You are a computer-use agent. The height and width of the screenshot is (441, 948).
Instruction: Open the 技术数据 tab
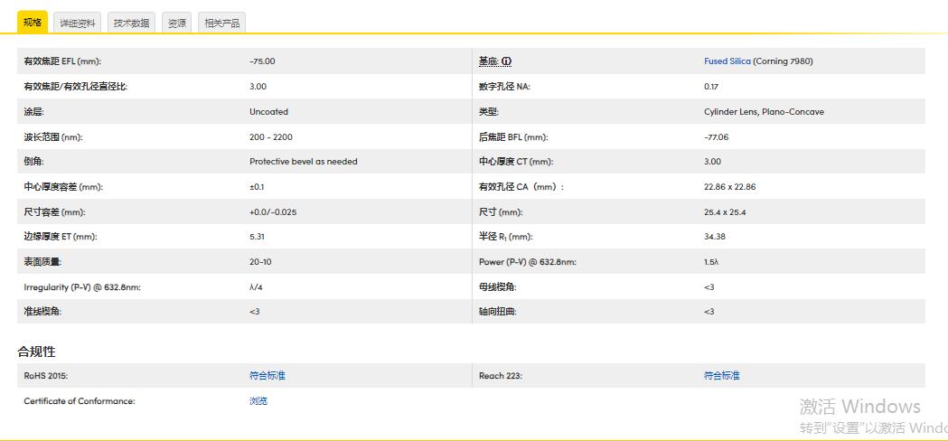click(131, 23)
